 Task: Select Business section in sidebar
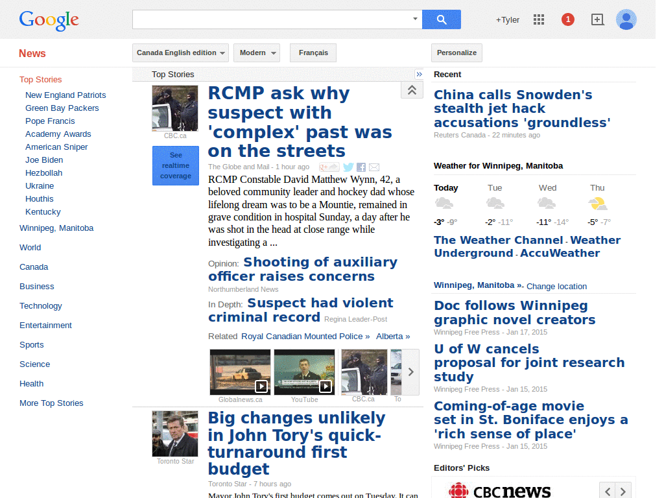tap(37, 286)
